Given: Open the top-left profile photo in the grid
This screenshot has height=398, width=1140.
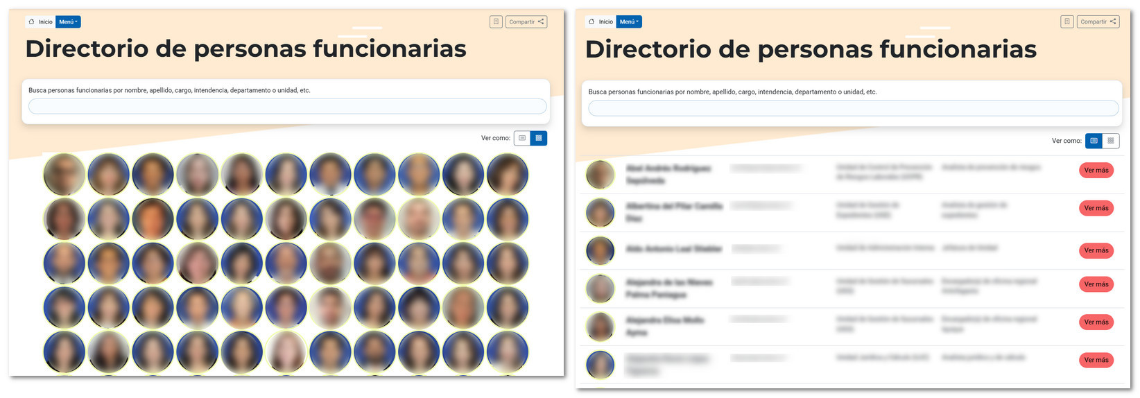Looking at the screenshot, I should click(x=64, y=174).
